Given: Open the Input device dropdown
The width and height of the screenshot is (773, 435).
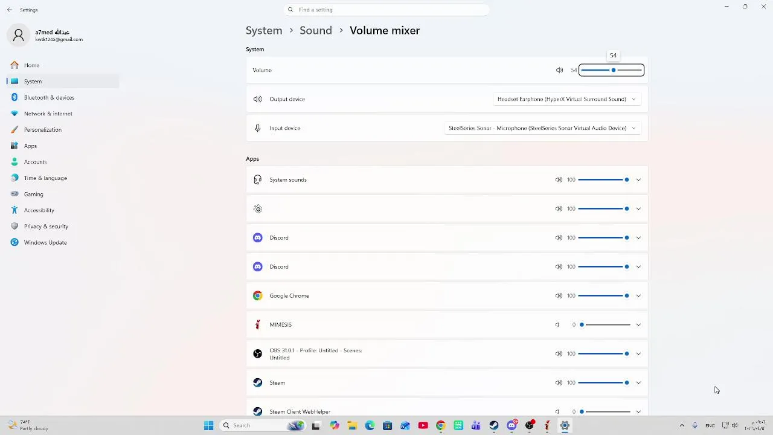Looking at the screenshot, I should (542, 128).
